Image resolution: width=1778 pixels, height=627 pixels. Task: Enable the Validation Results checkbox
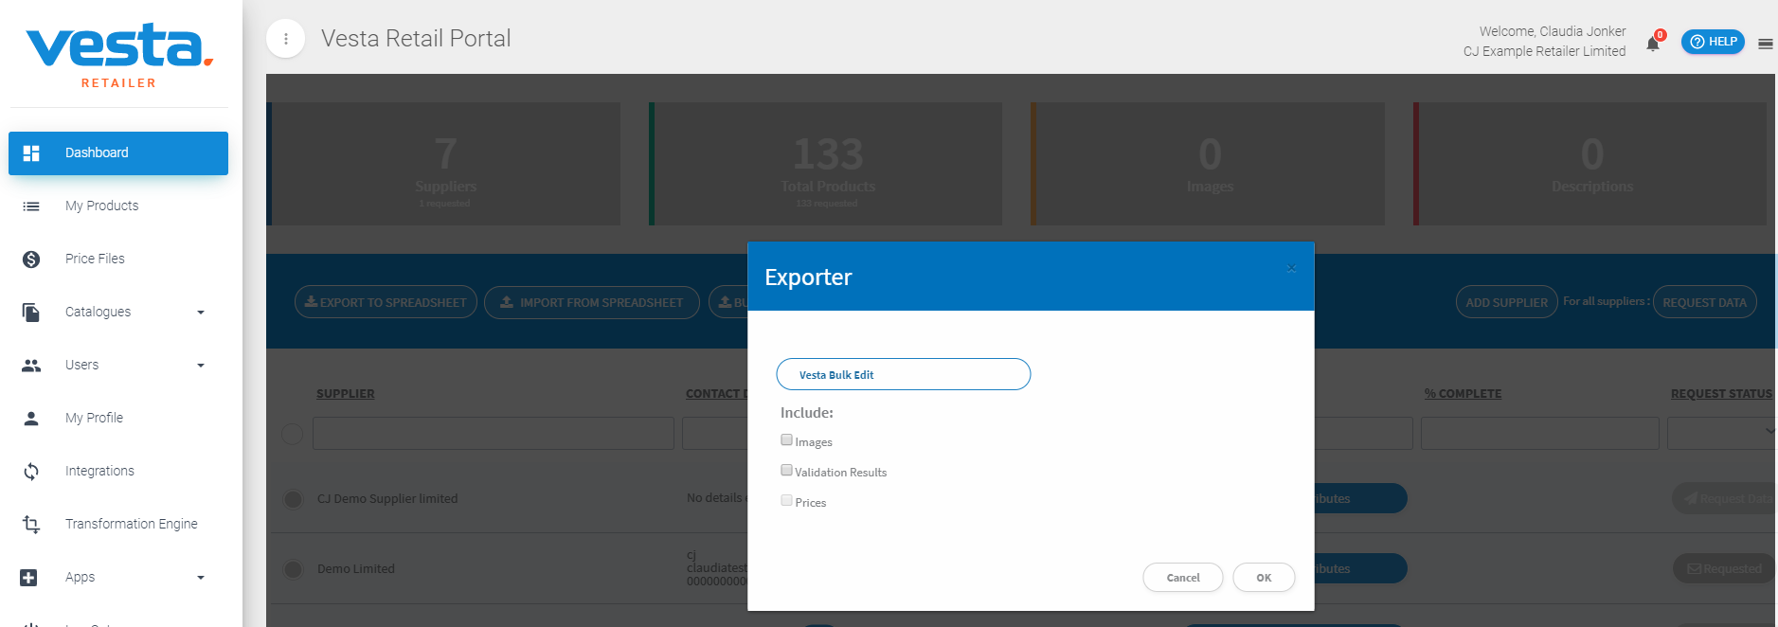click(x=786, y=470)
